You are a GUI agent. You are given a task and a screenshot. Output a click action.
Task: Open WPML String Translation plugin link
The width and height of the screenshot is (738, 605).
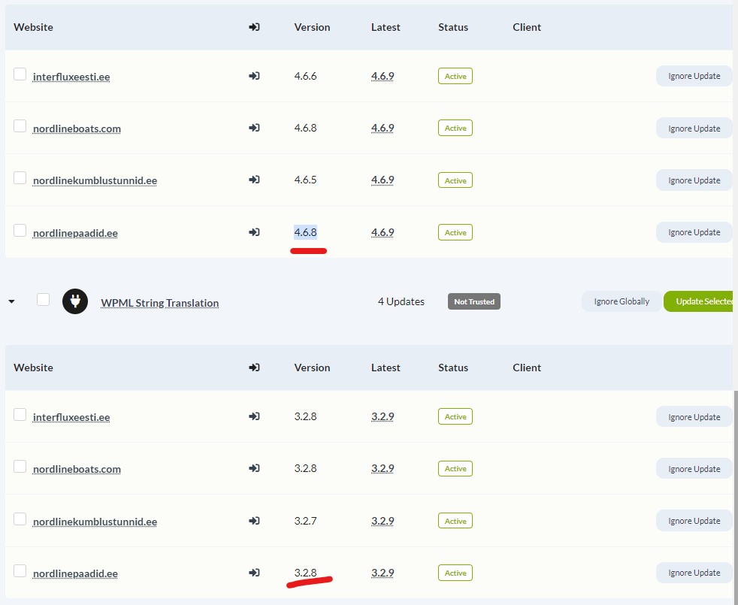[160, 303]
